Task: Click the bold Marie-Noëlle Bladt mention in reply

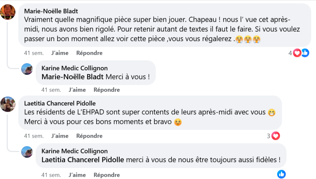Action: 73,77
